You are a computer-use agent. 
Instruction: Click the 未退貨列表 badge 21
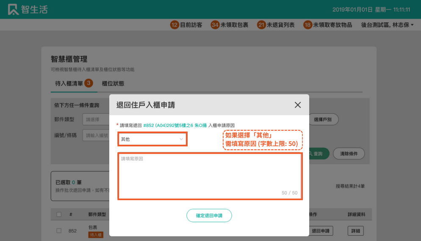tap(261, 25)
